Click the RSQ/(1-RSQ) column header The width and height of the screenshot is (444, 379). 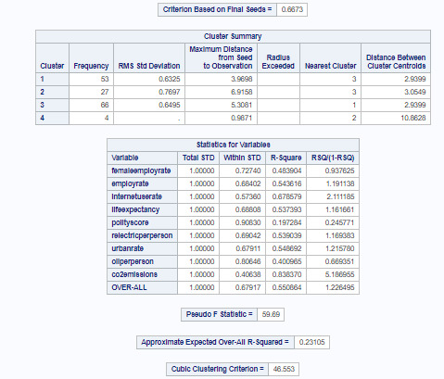coord(333,158)
